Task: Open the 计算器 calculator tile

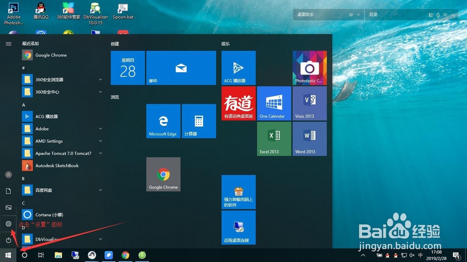Action: tap(199, 121)
